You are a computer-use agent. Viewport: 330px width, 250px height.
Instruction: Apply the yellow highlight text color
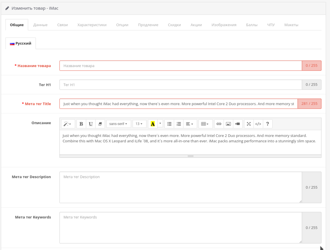tap(153, 124)
